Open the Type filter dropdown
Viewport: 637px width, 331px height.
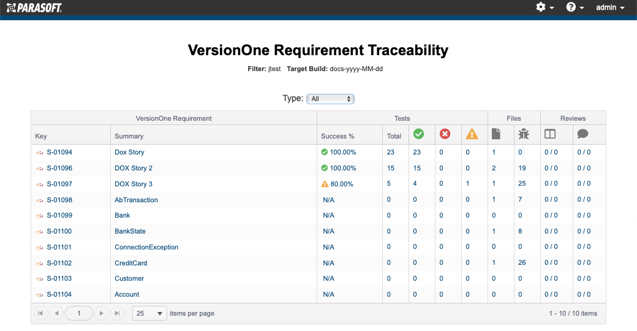click(x=330, y=99)
